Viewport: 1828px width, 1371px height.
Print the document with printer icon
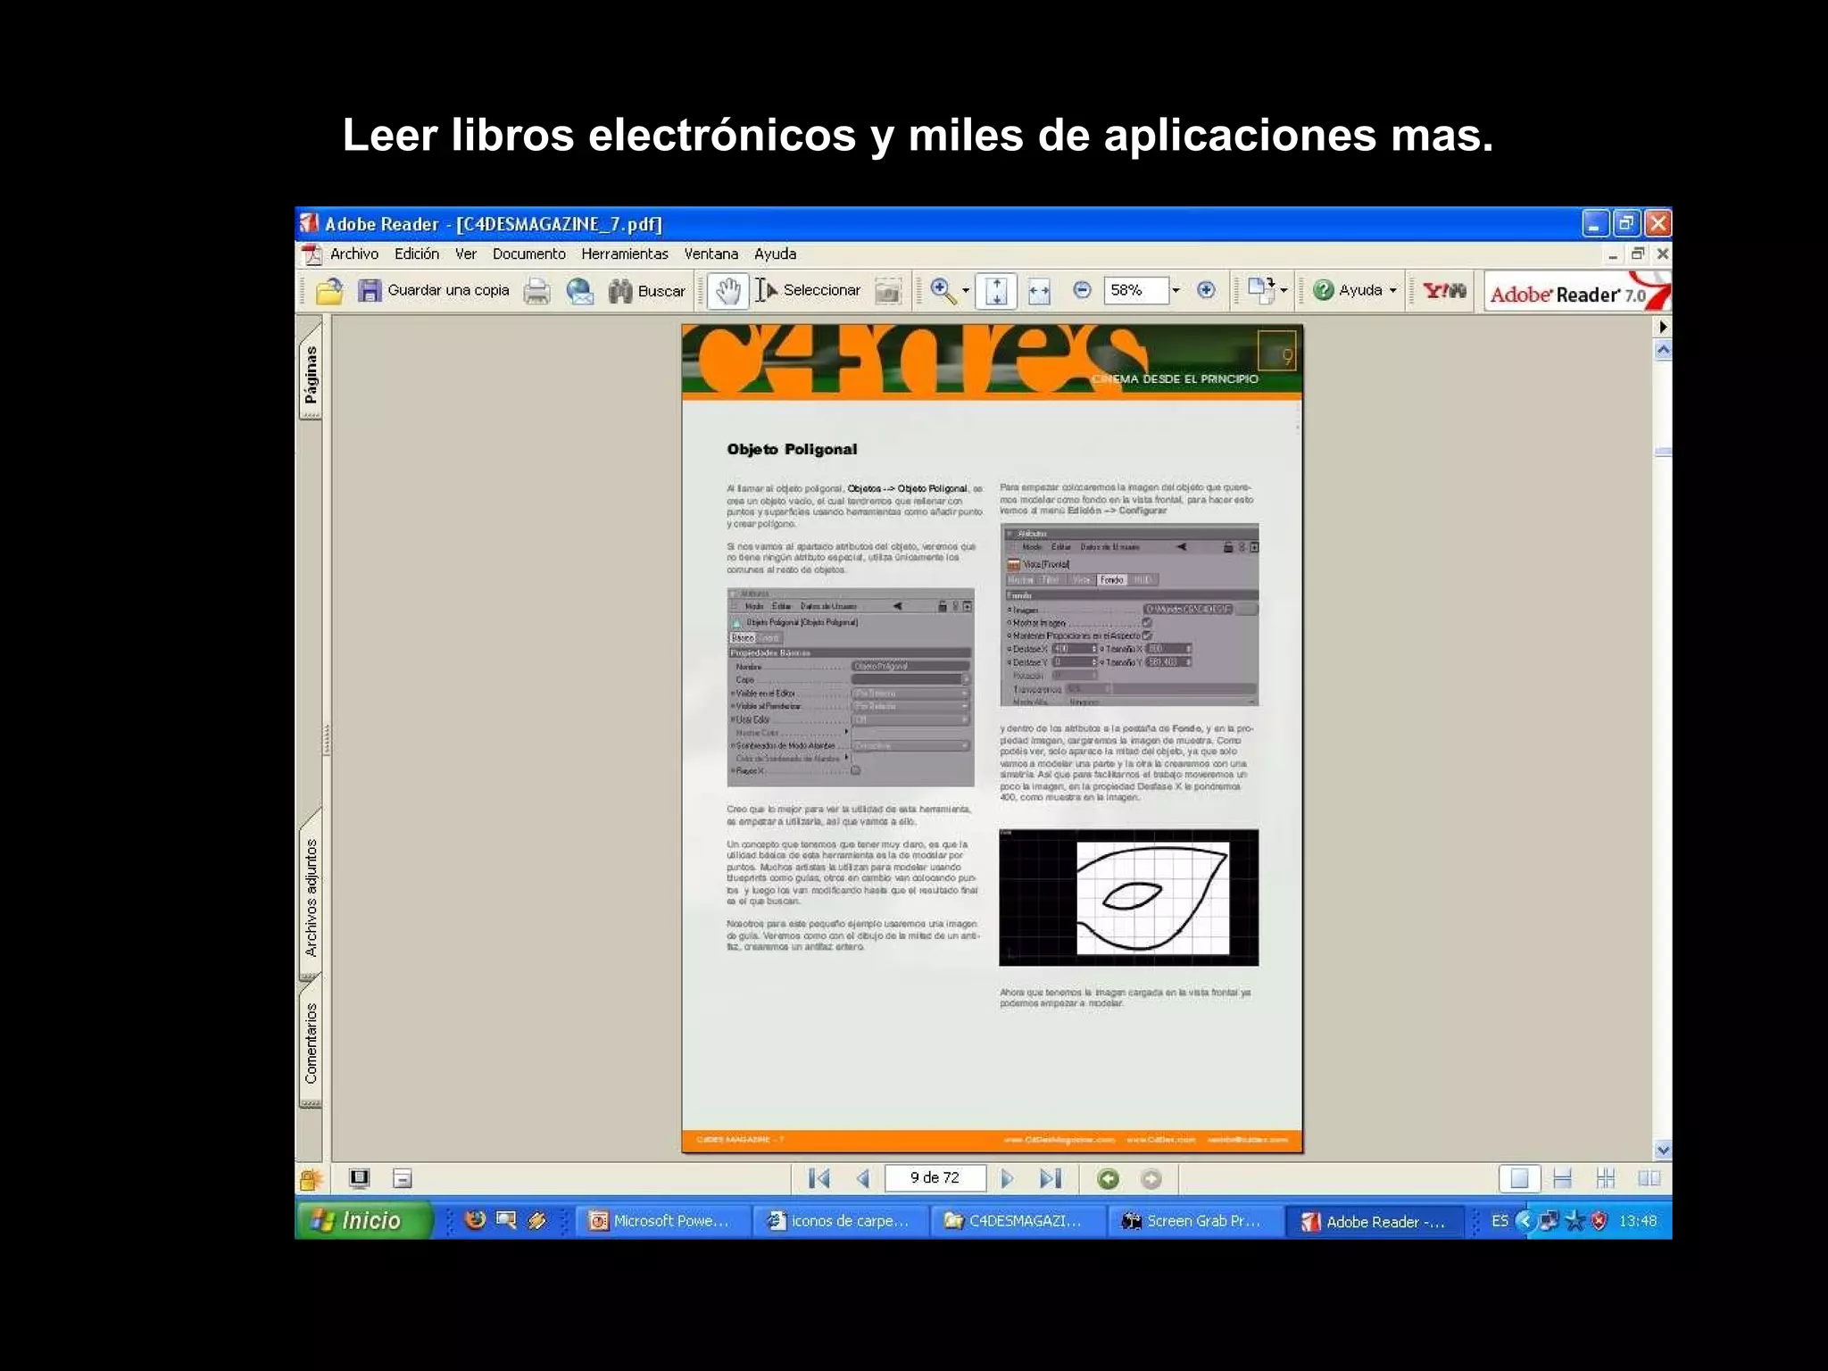(536, 290)
